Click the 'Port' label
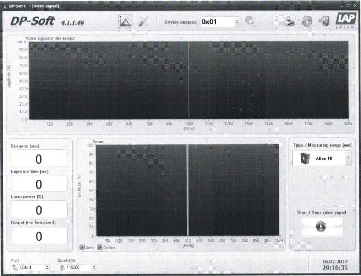This screenshot has width=361, height=276. point(15,260)
